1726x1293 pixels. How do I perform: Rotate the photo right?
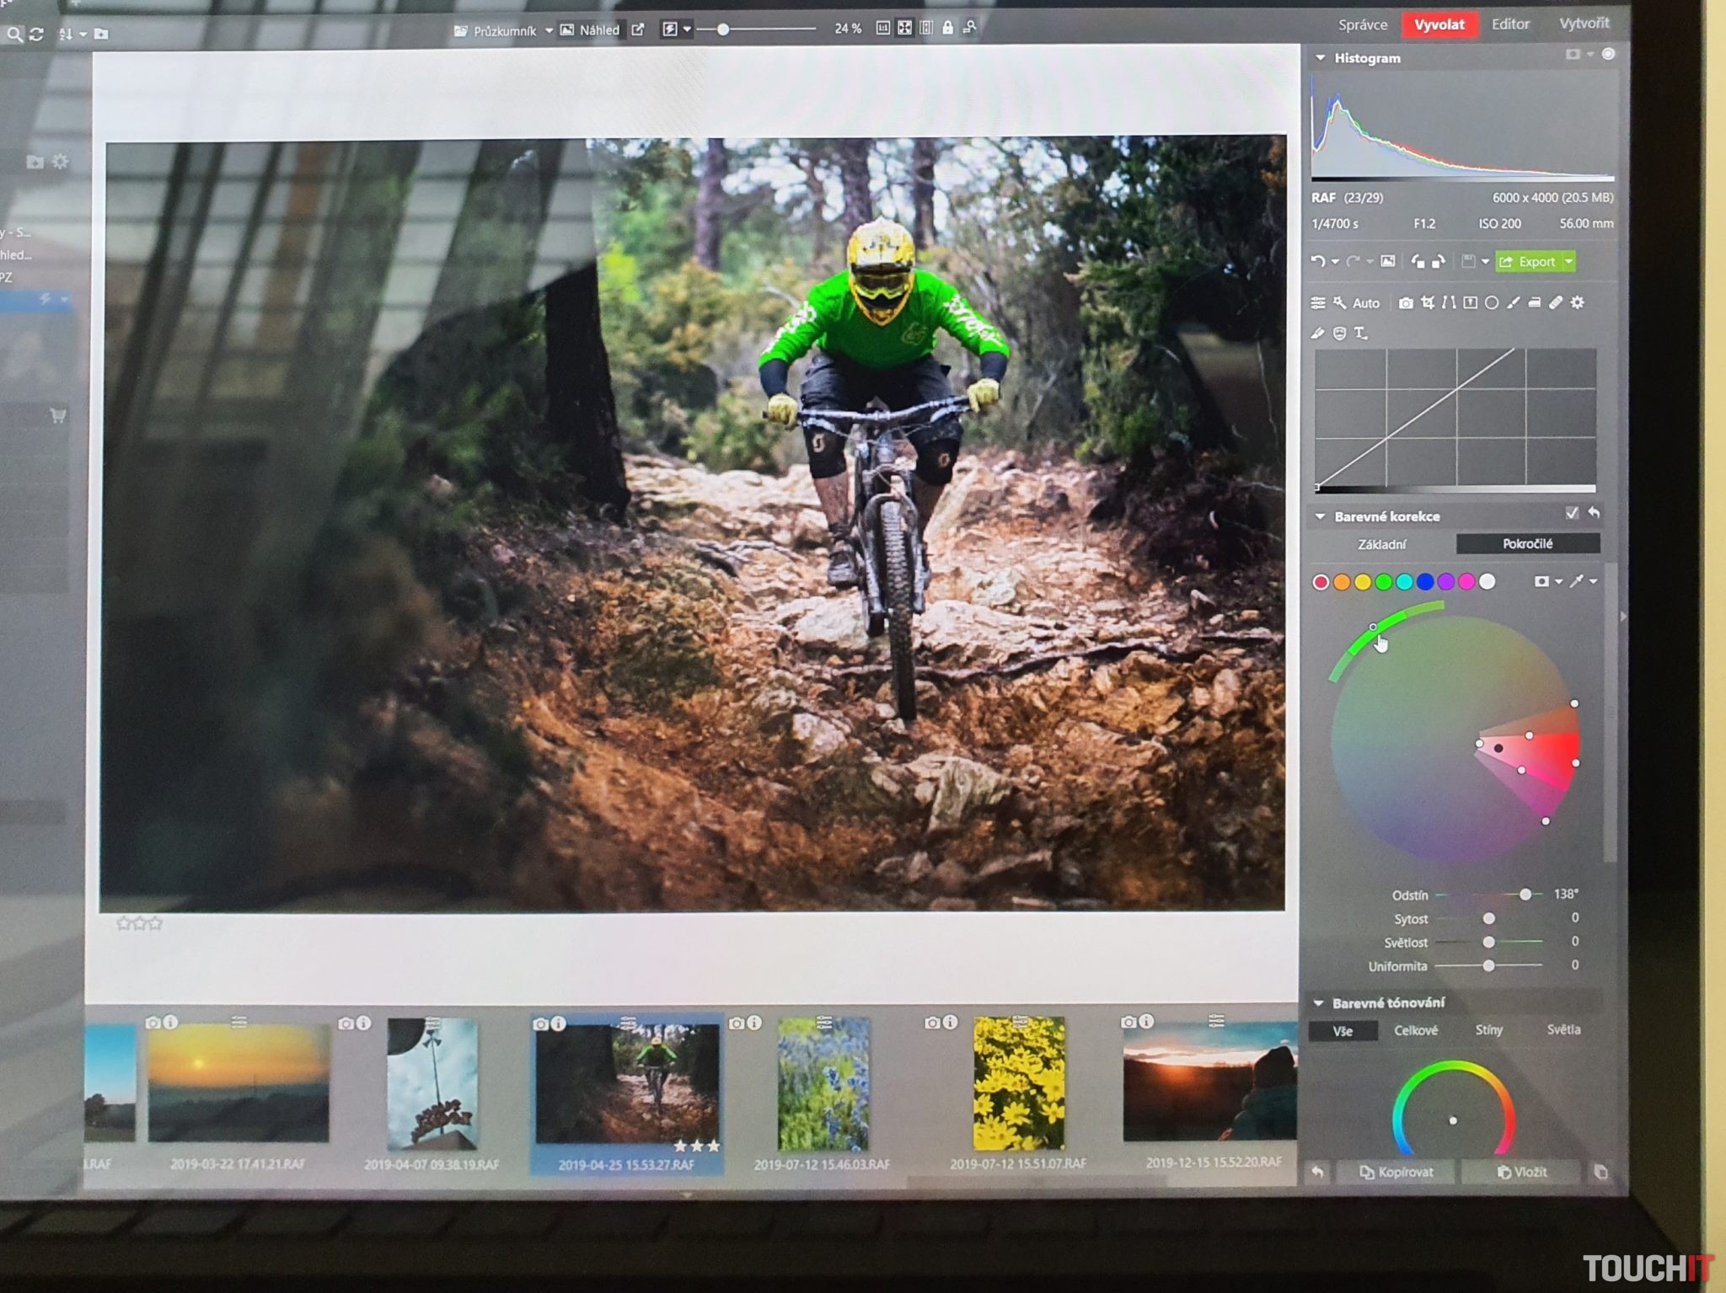pos(1438,262)
